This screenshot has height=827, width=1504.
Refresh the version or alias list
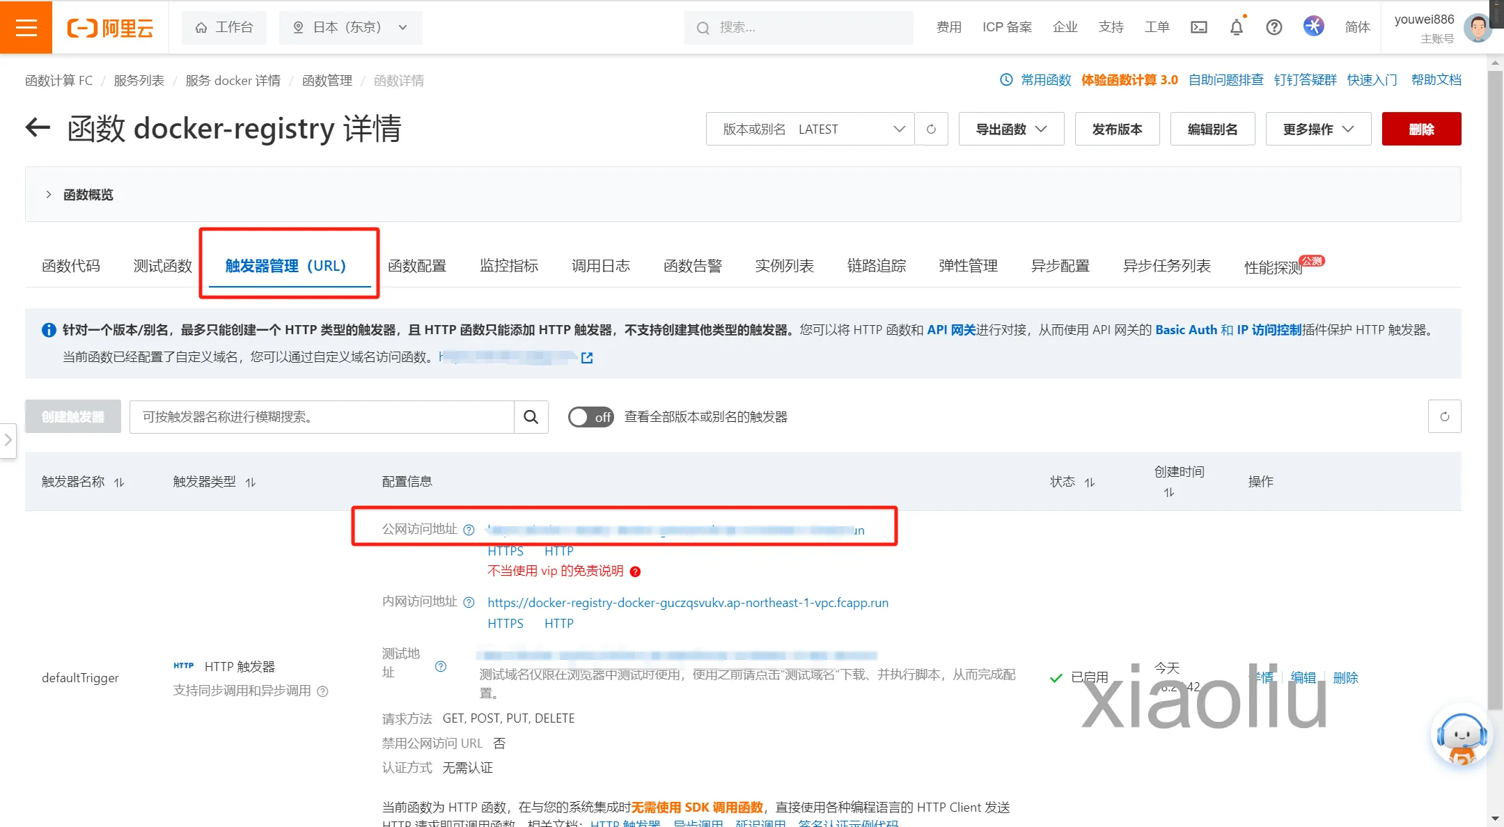(931, 129)
